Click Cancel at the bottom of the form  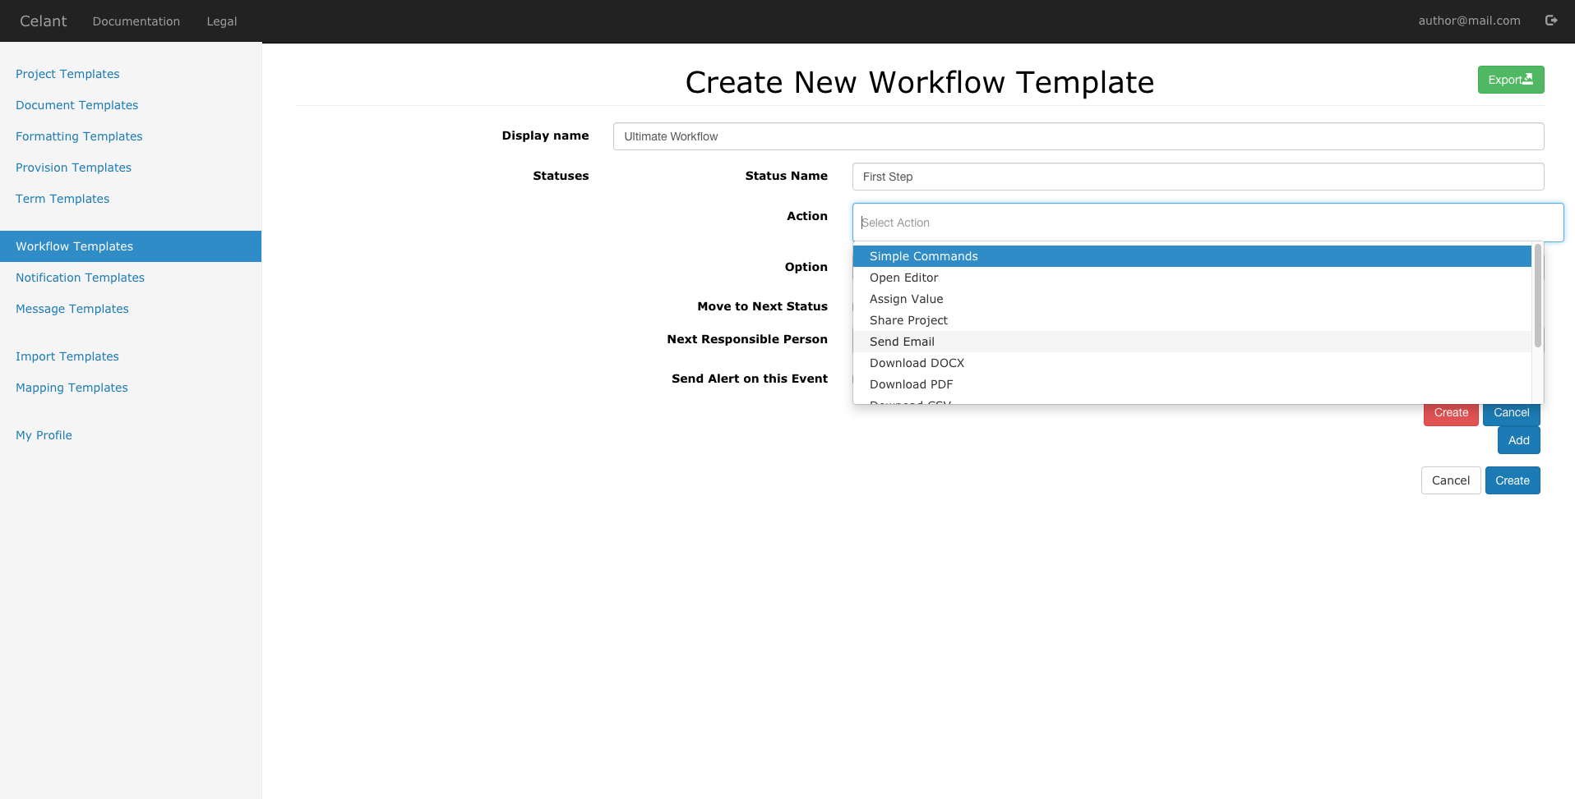(x=1450, y=480)
